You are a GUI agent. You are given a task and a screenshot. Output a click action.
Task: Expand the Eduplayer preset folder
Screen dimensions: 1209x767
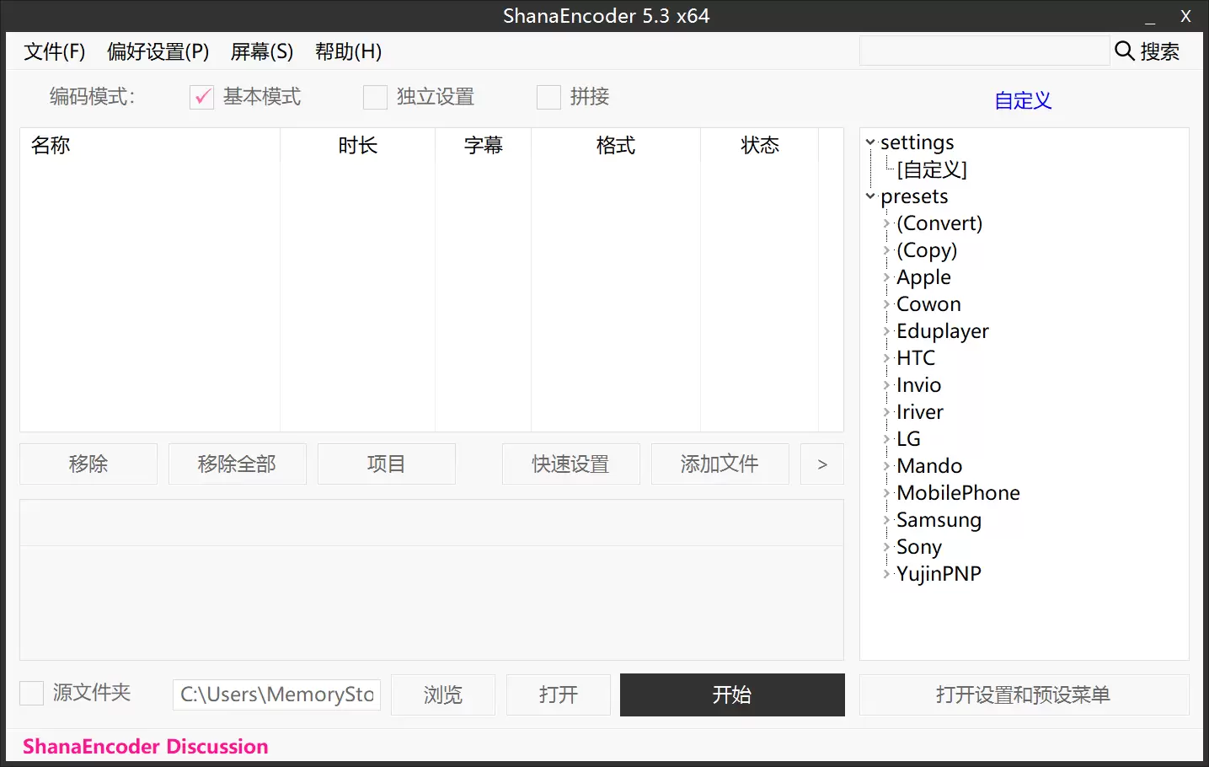tap(886, 331)
